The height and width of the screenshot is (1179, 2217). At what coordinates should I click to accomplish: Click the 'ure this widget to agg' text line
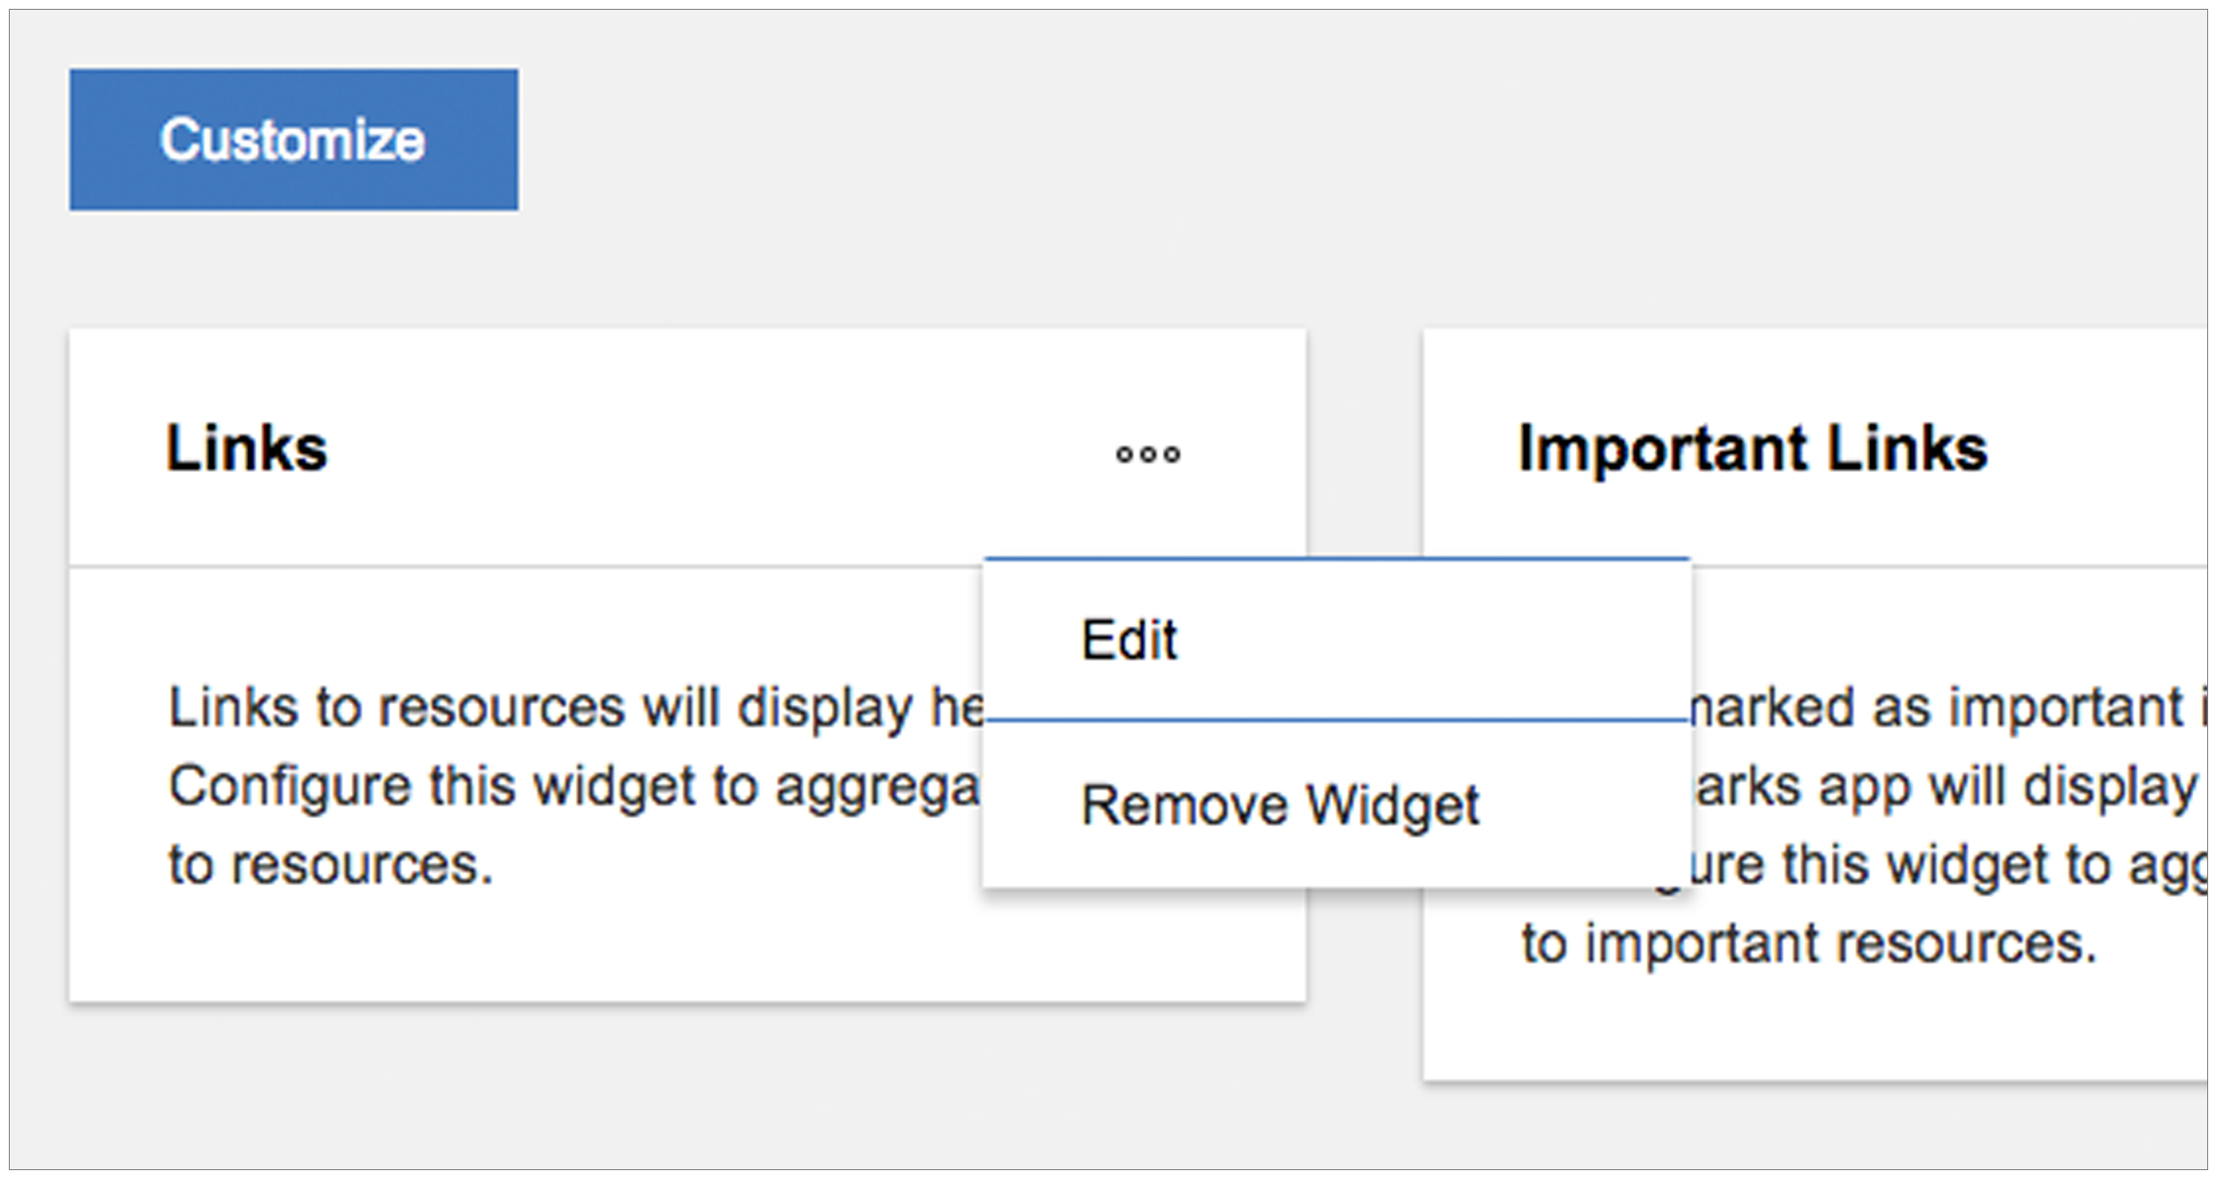(x=1949, y=866)
